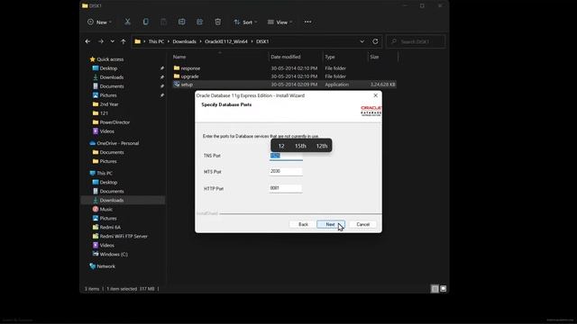Click the Rename icon in Explorer toolbar

click(x=182, y=22)
